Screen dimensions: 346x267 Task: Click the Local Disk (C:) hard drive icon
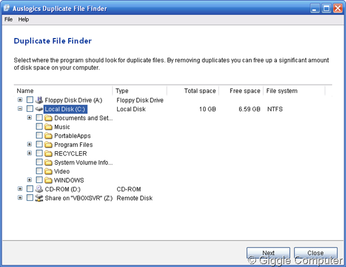coord(39,109)
